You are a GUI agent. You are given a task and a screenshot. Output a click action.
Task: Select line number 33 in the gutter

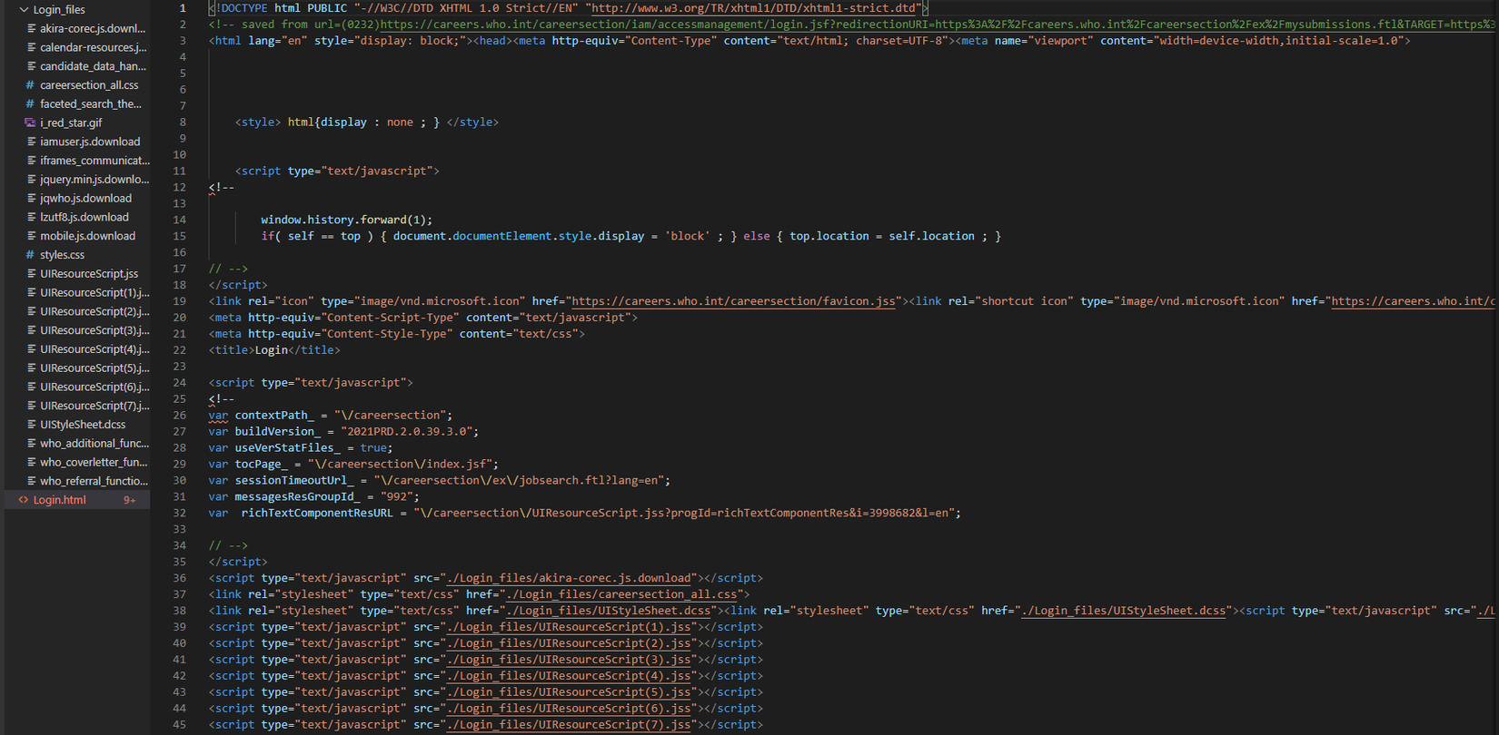click(180, 529)
